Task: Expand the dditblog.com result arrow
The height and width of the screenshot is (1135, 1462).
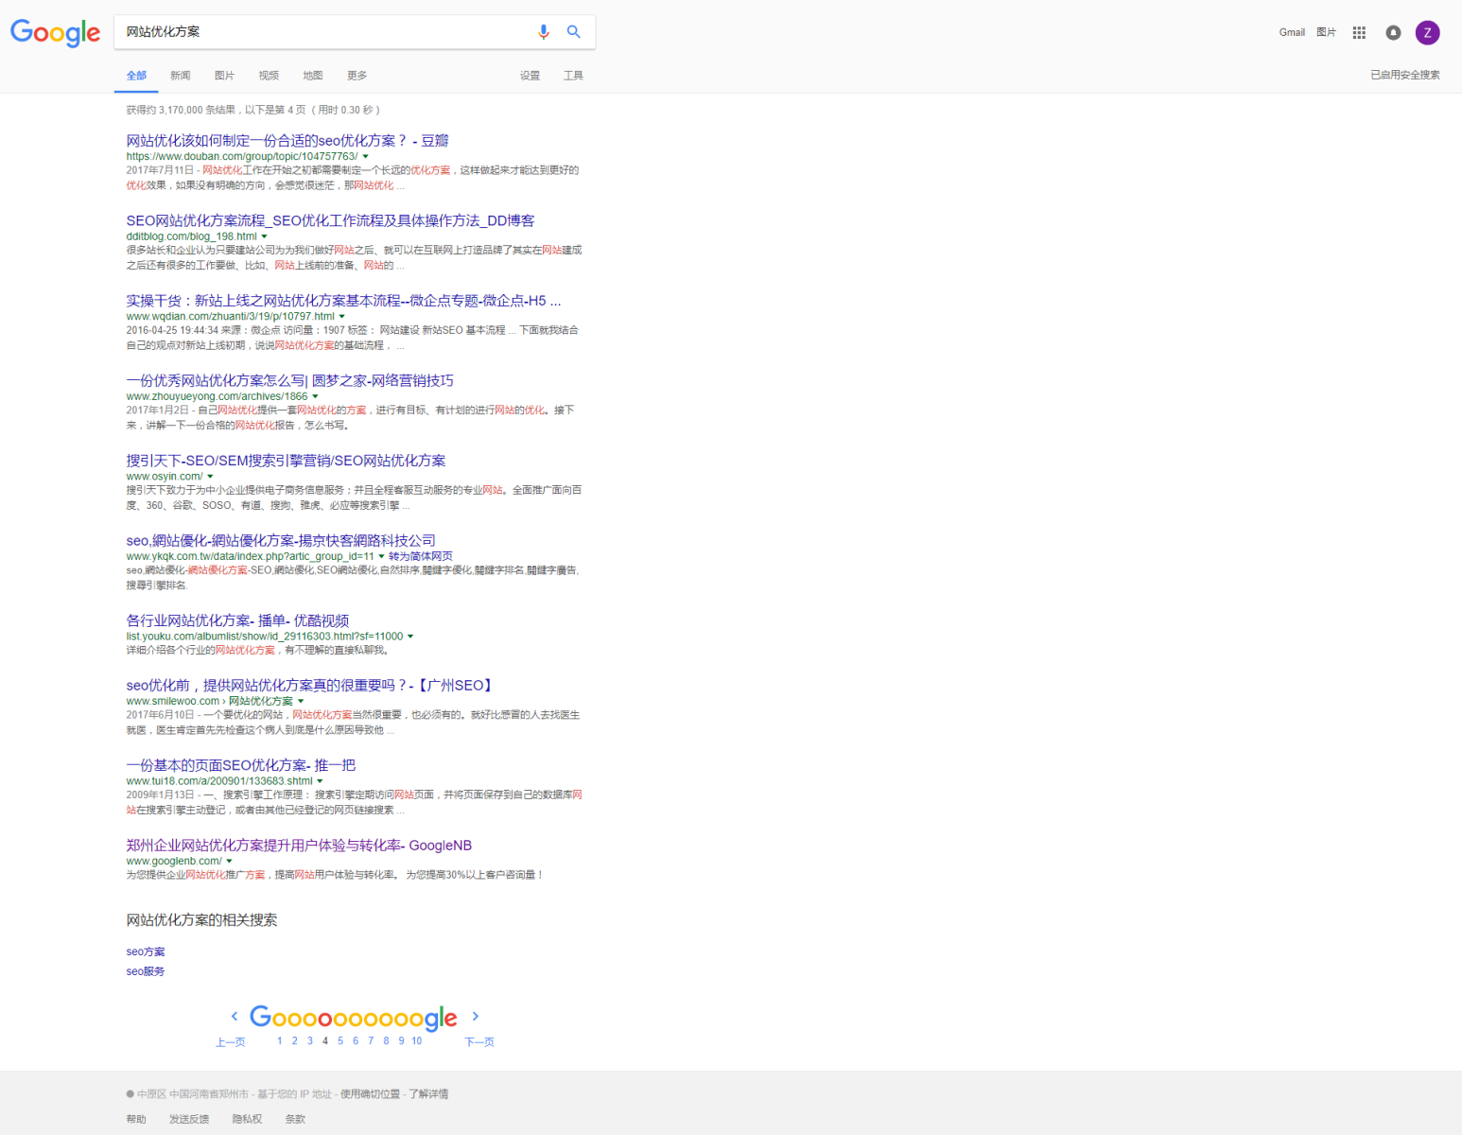Action: (265, 236)
